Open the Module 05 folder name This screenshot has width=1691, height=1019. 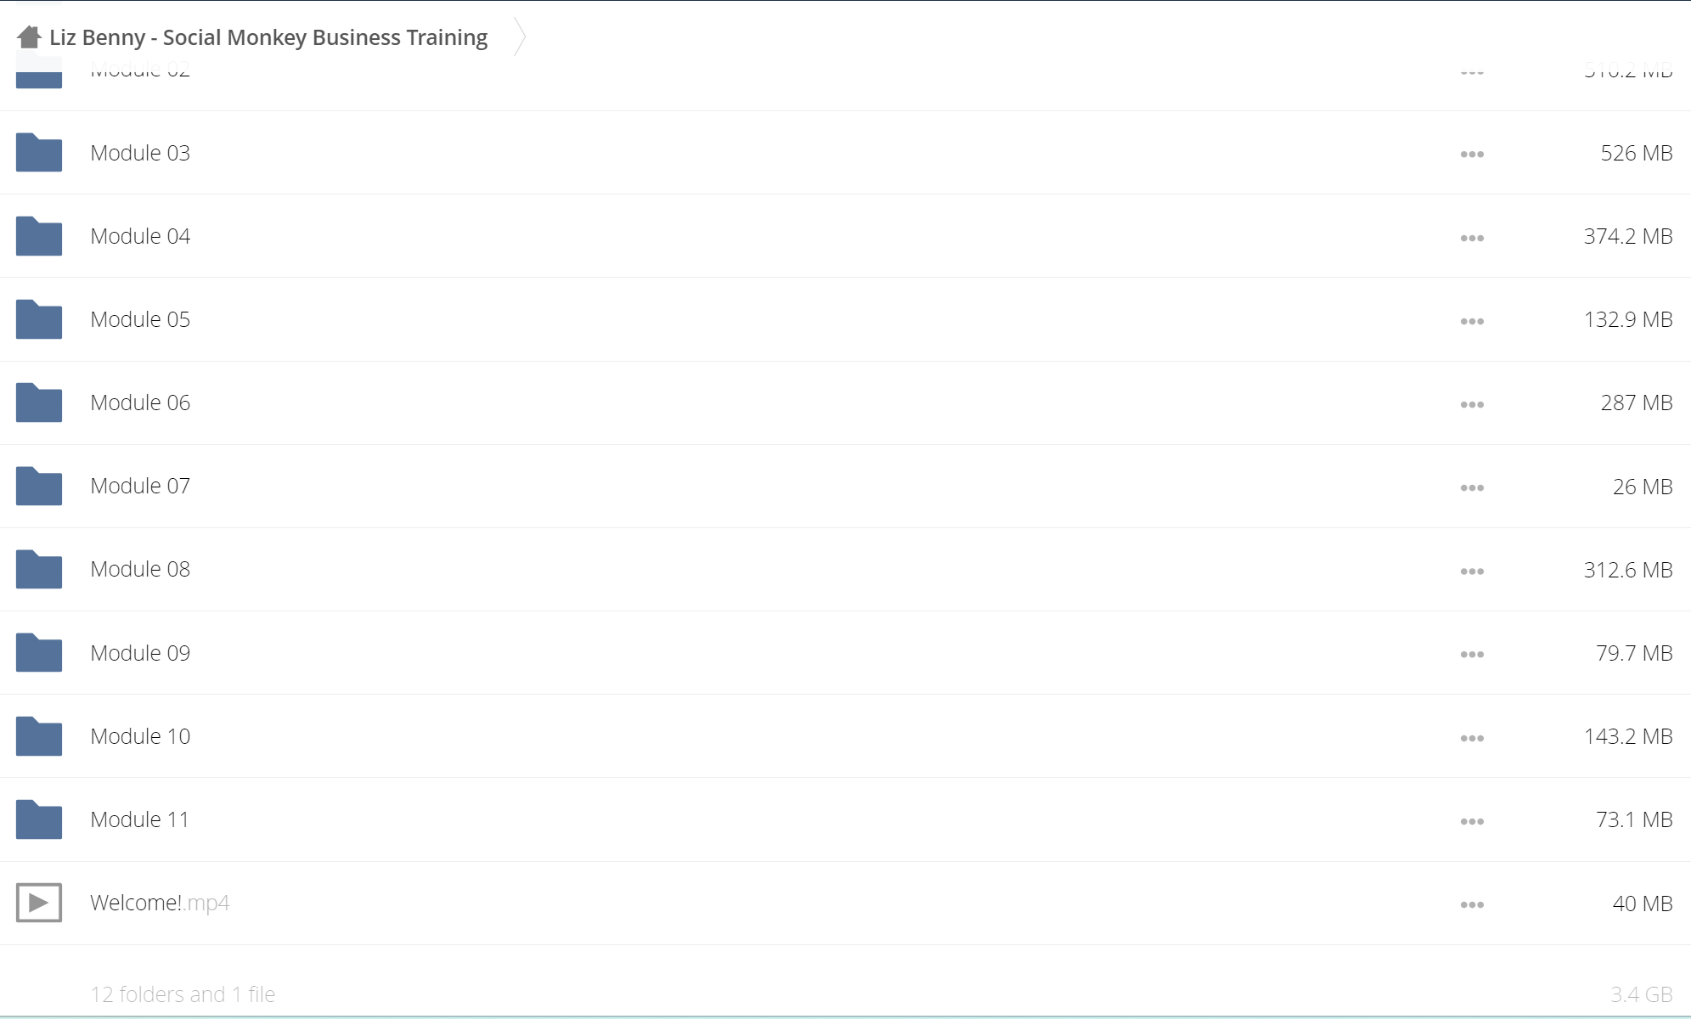click(x=140, y=319)
